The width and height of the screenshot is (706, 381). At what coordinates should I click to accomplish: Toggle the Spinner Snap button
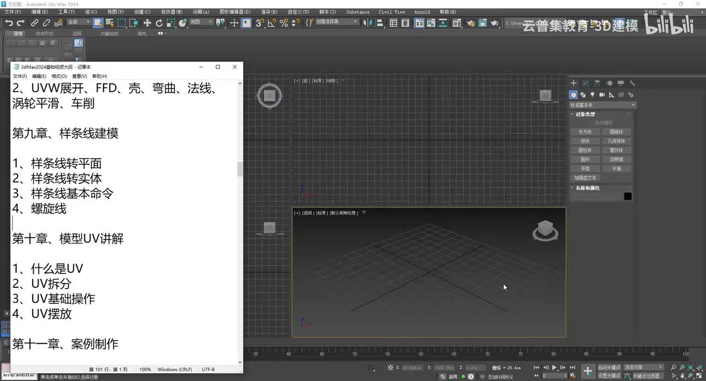pos(296,23)
